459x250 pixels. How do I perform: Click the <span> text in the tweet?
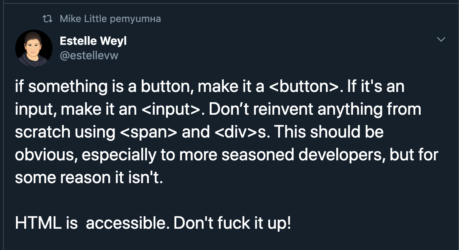[149, 132]
